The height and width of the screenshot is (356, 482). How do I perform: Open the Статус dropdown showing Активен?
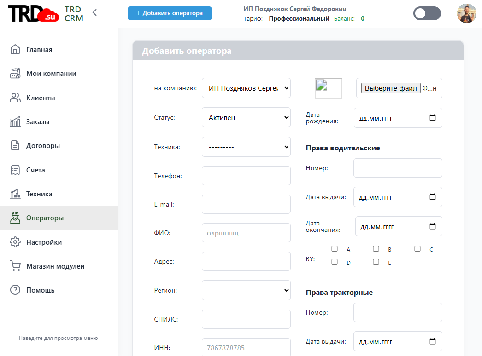(x=246, y=117)
